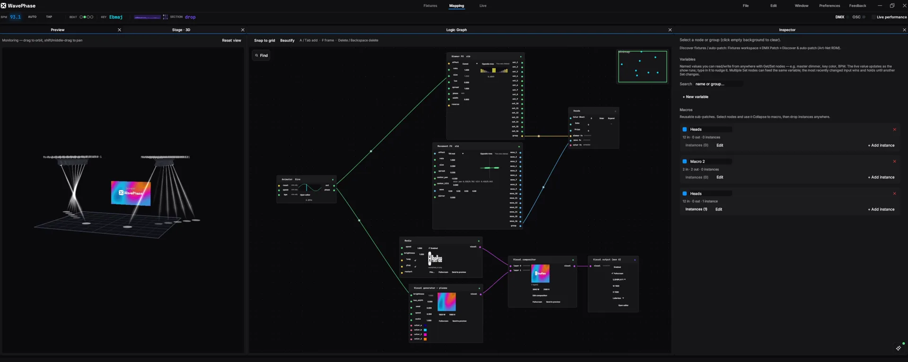Viewport: 908px width, 362px height.
Task: Click the color_b cyan swatch in plasma node
Action: click(425, 330)
